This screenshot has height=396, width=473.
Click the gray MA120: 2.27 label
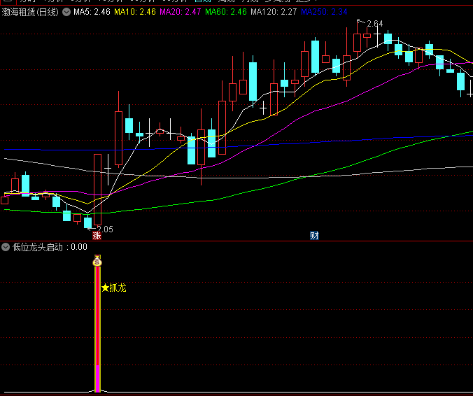point(274,12)
